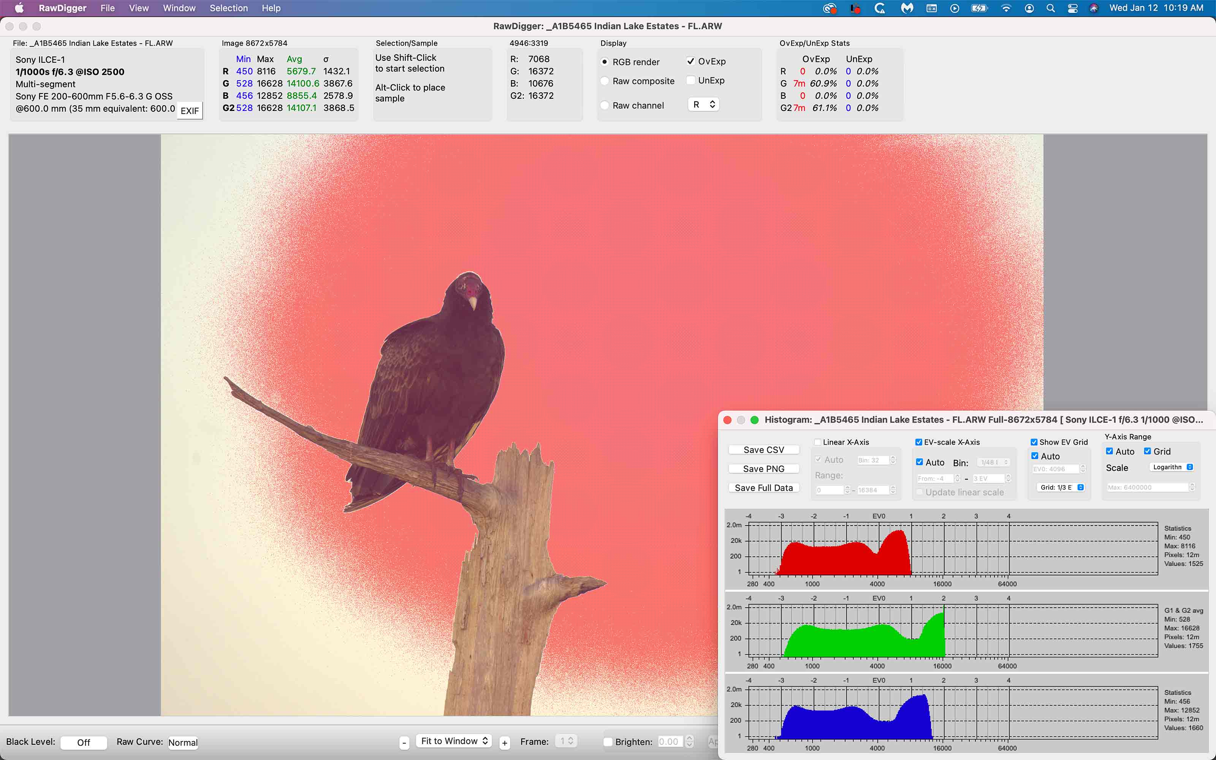Image resolution: width=1216 pixels, height=760 pixels.
Task: Select the Raw composite display mode
Action: pyautogui.click(x=605, y=81)
